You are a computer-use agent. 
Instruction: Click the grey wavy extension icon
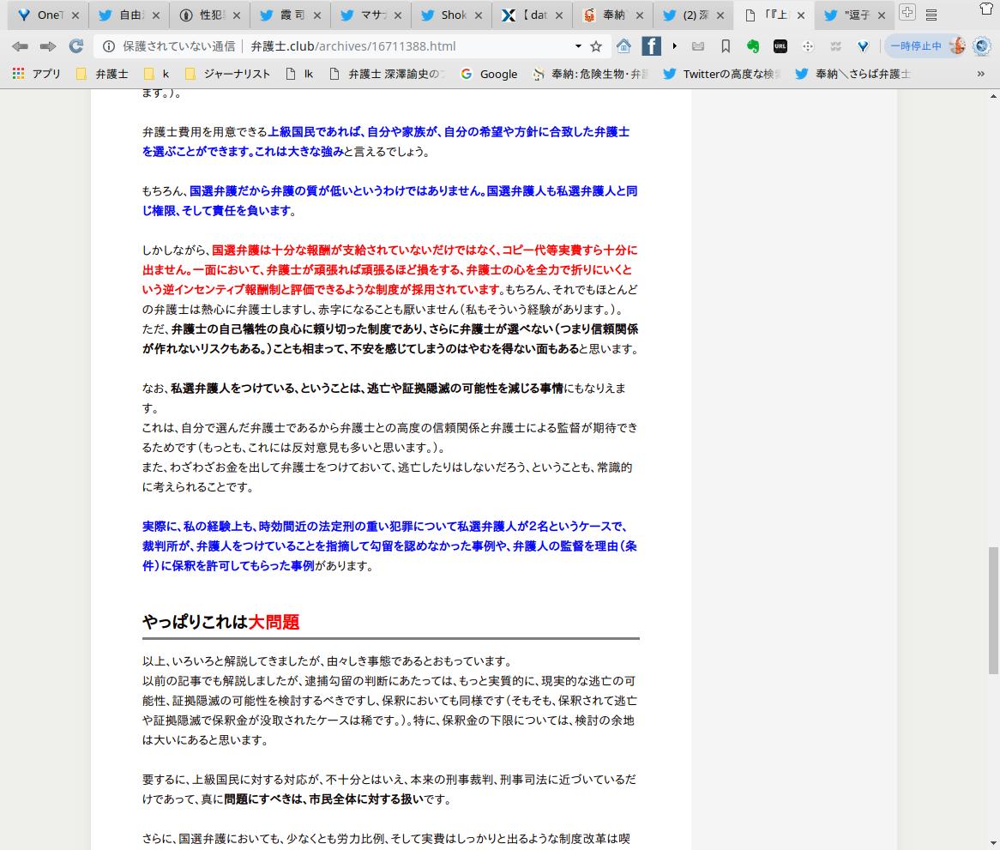[x=835, y=46]
